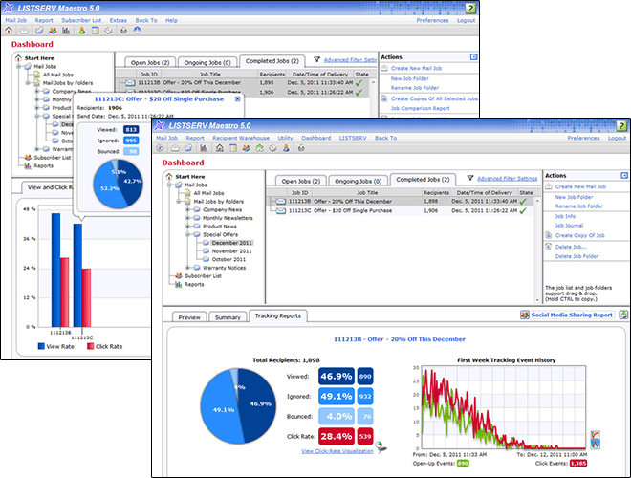Select job row 111213C in front window
Image resolution: width=631 pixels, height=478 pixels.
click(401, 211)
